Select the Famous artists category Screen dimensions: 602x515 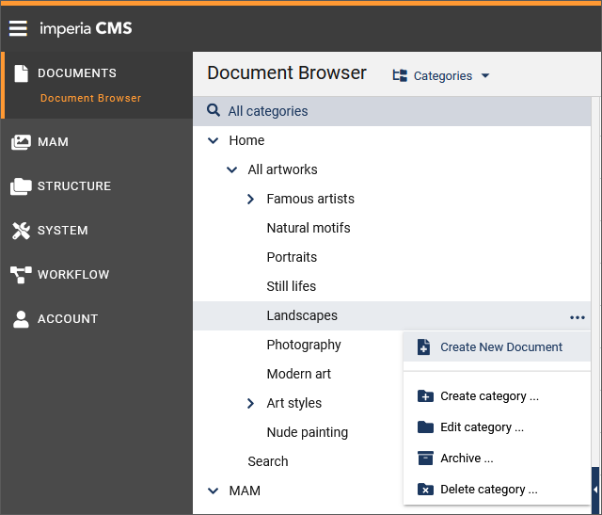point(310,199)
